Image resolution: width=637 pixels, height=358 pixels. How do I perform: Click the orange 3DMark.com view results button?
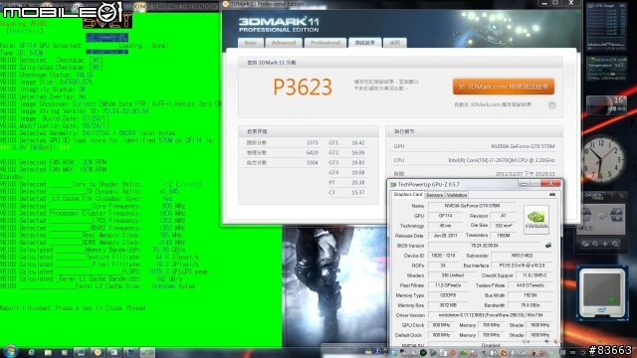click(x=504, y=87)
